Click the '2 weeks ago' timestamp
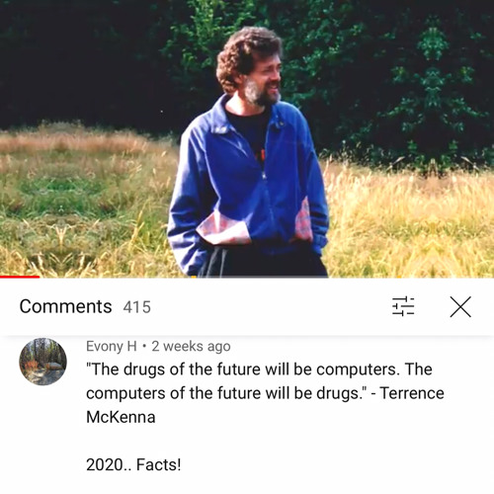 click(191, 347)
